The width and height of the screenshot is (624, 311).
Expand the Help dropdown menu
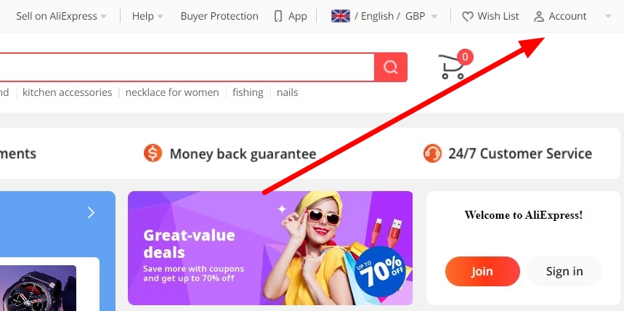point(147,16)
